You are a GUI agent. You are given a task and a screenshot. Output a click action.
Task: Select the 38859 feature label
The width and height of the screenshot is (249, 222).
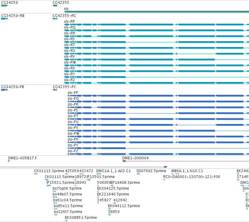pos(114,212)
